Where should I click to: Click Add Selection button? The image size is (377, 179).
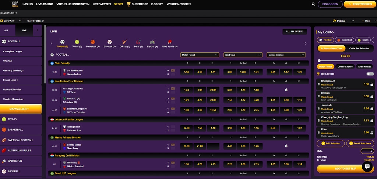[331, 143]
